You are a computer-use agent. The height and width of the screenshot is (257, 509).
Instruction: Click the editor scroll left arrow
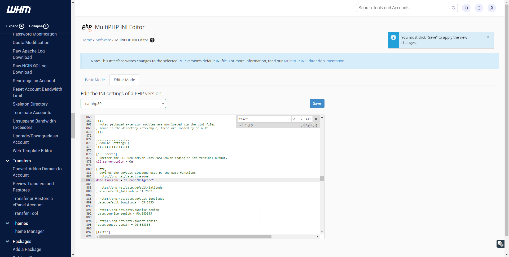pos(97,237)
